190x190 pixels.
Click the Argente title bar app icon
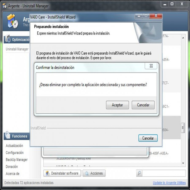pos(5,6)
